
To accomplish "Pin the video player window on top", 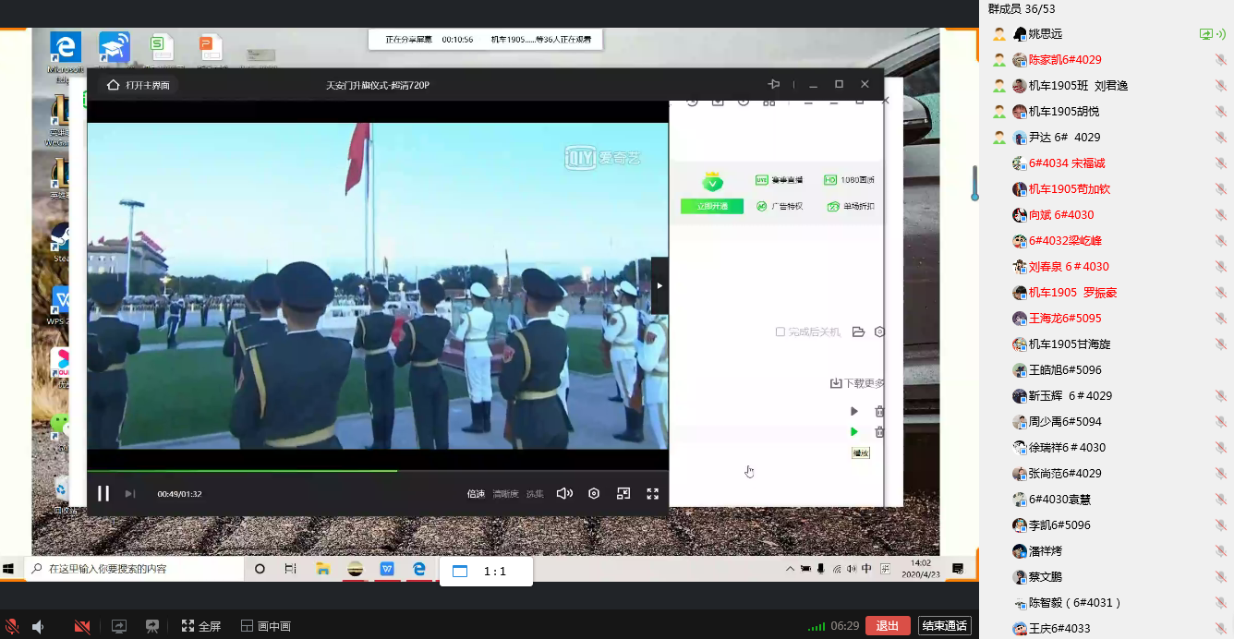I will click(x=774, y=84).
